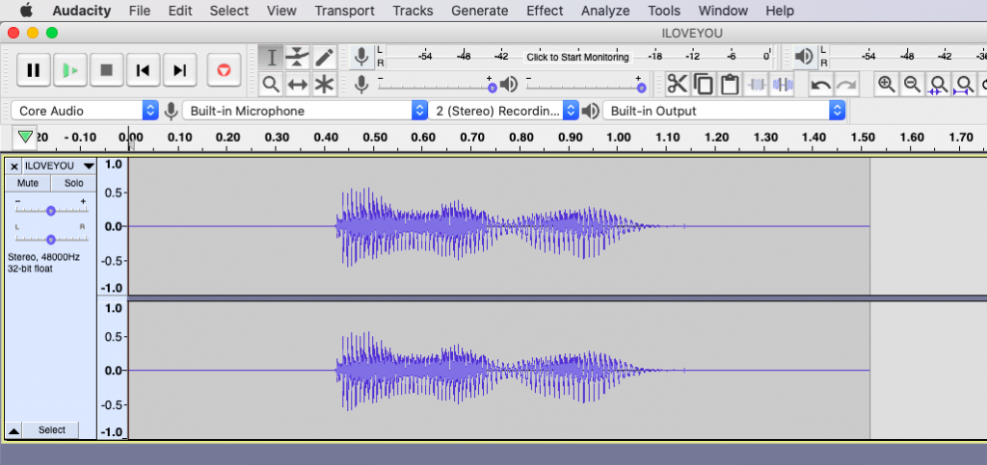The width and height of the screenshot is (987, 465).
Task: Close the ILOVEYOU track with X
Action: click(13, 167)
